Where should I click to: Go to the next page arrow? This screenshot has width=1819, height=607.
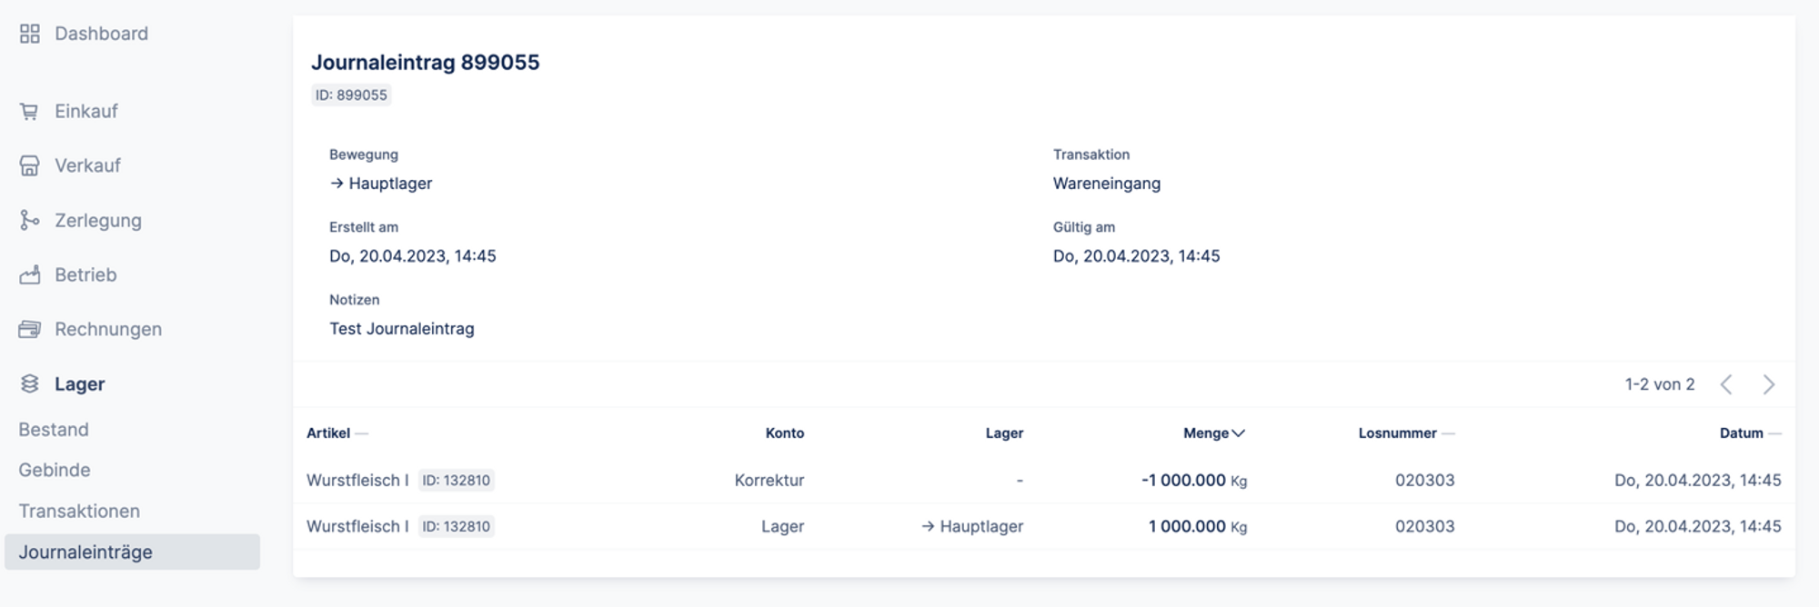click(x=1768, y=384)
